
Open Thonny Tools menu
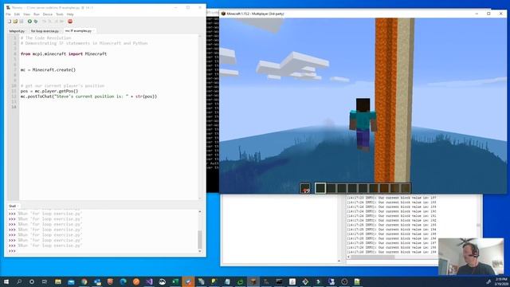(x=60, y=14)
